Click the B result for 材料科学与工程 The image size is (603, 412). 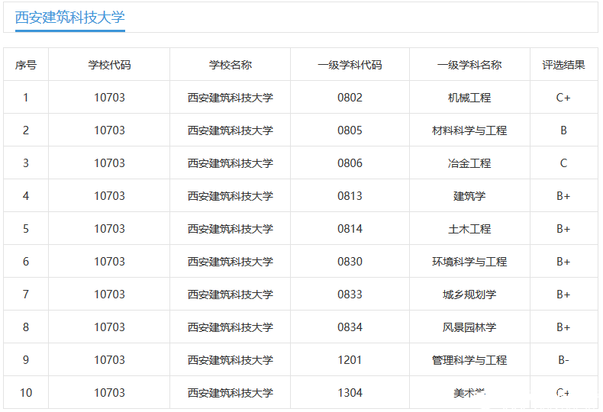click(563, 130)
